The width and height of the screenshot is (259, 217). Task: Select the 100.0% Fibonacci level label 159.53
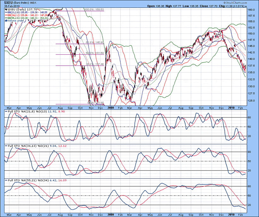(x=94, y=9)
